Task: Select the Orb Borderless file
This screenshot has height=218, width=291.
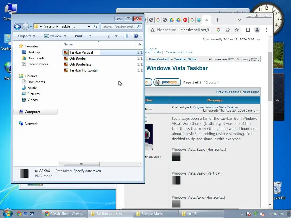Action: (x=80, y=64)
